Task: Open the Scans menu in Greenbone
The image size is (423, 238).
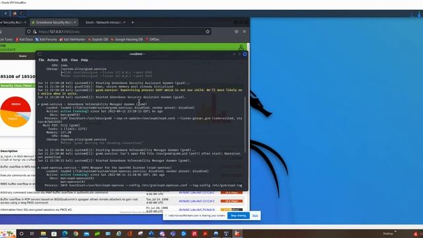Action: point(22,56)
